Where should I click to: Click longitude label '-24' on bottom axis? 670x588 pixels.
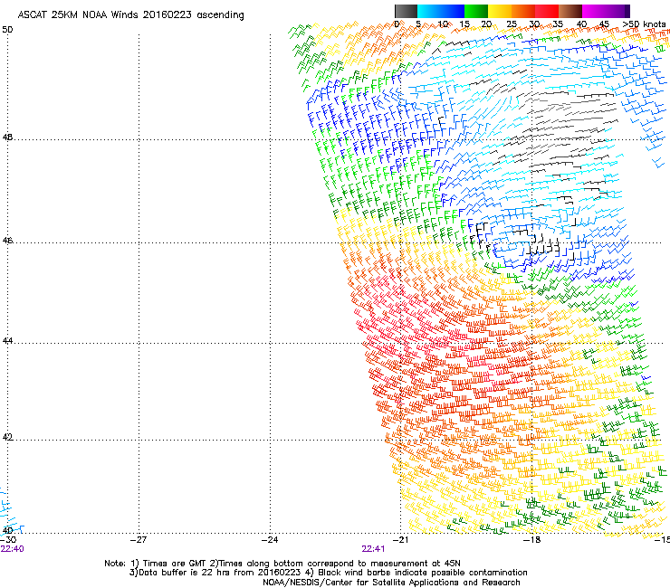click(x=270, y=540)
